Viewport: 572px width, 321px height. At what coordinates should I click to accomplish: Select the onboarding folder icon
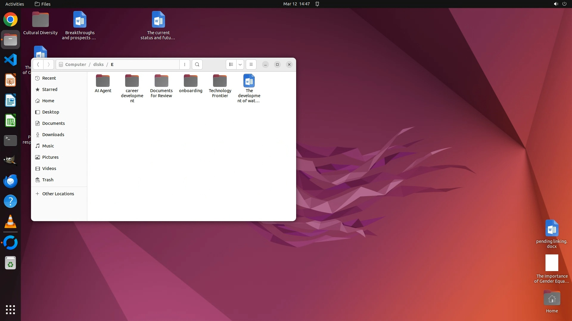191,81
